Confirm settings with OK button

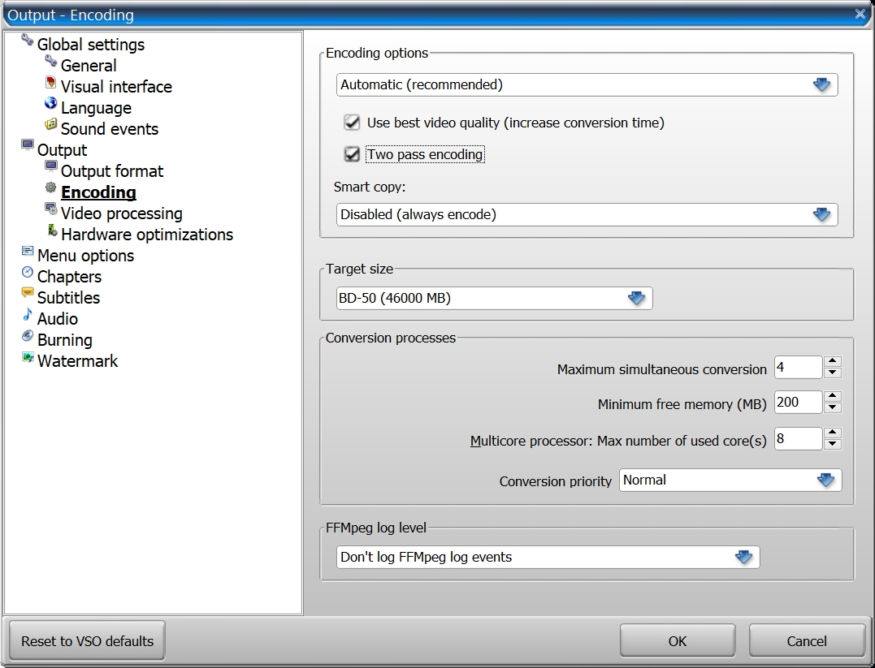pos(678,641)
